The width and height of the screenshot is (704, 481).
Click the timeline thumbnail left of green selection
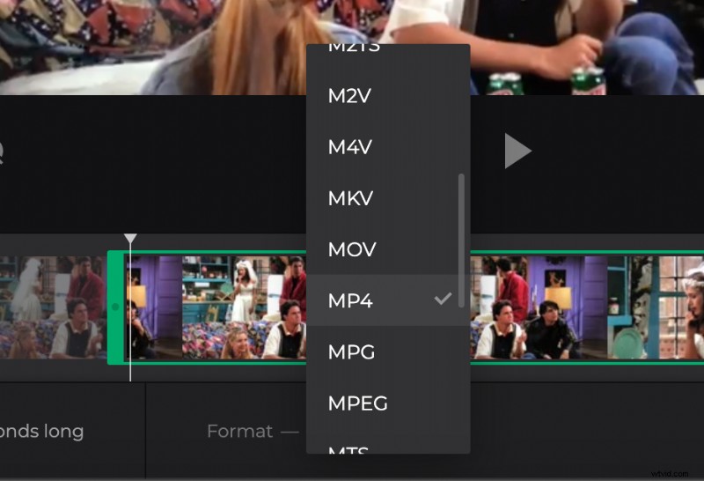tap(53, 307)
